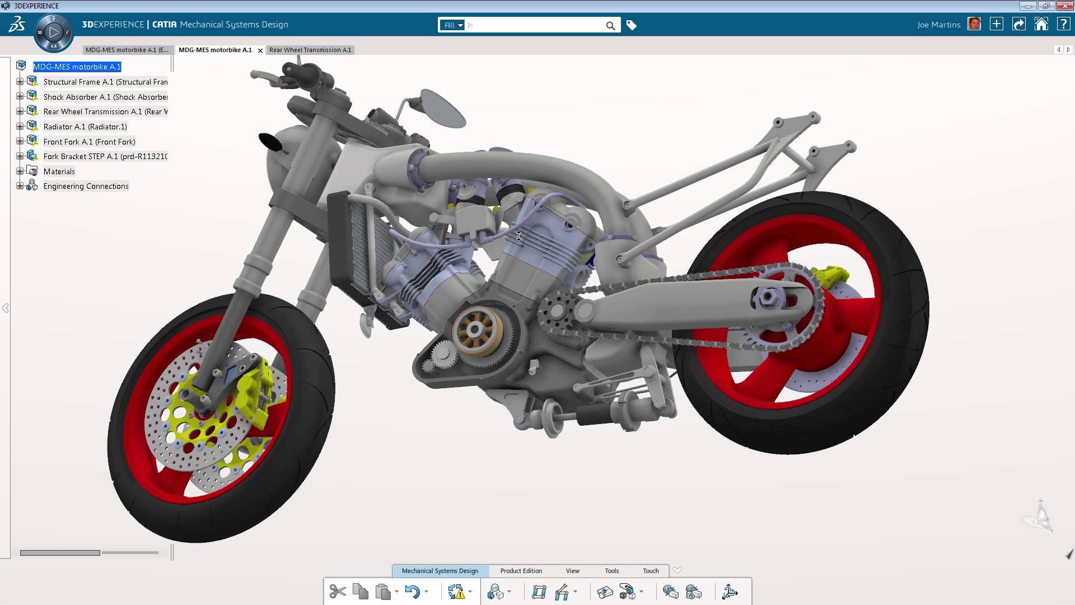Image resolution: width=1075 pixels, height=605 pixels.
Task: Click the Share arrow icon in top bar
Action: [1019, 24]
